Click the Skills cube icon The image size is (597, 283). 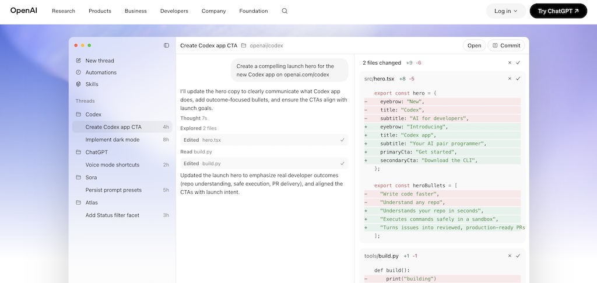[79, 84]
